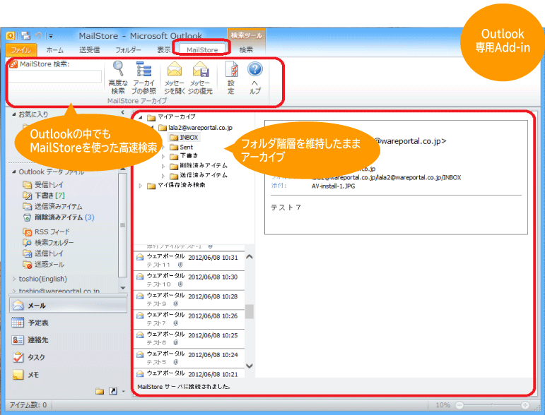Image resolution: width=545 pixels, height=415 pixels.
Task: Expand the Sent archive folder
Action: click(163, 148)
